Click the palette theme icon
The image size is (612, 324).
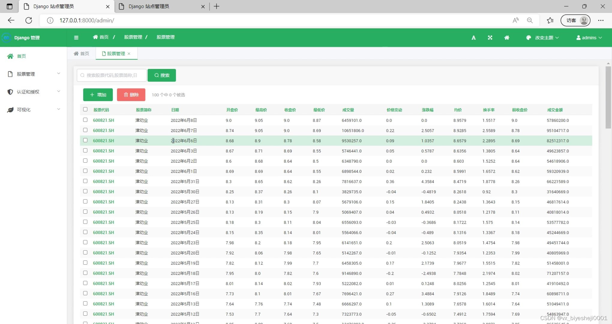(x=529, y=38)
